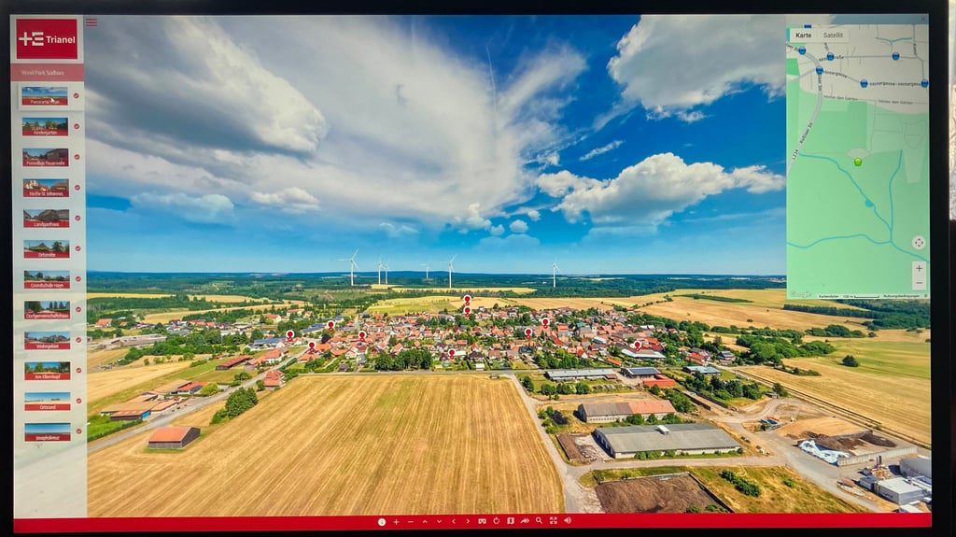The width and height of the screenshot is (956, 537).
Task: Click the share arrow icon
Action: coord(525,520)
